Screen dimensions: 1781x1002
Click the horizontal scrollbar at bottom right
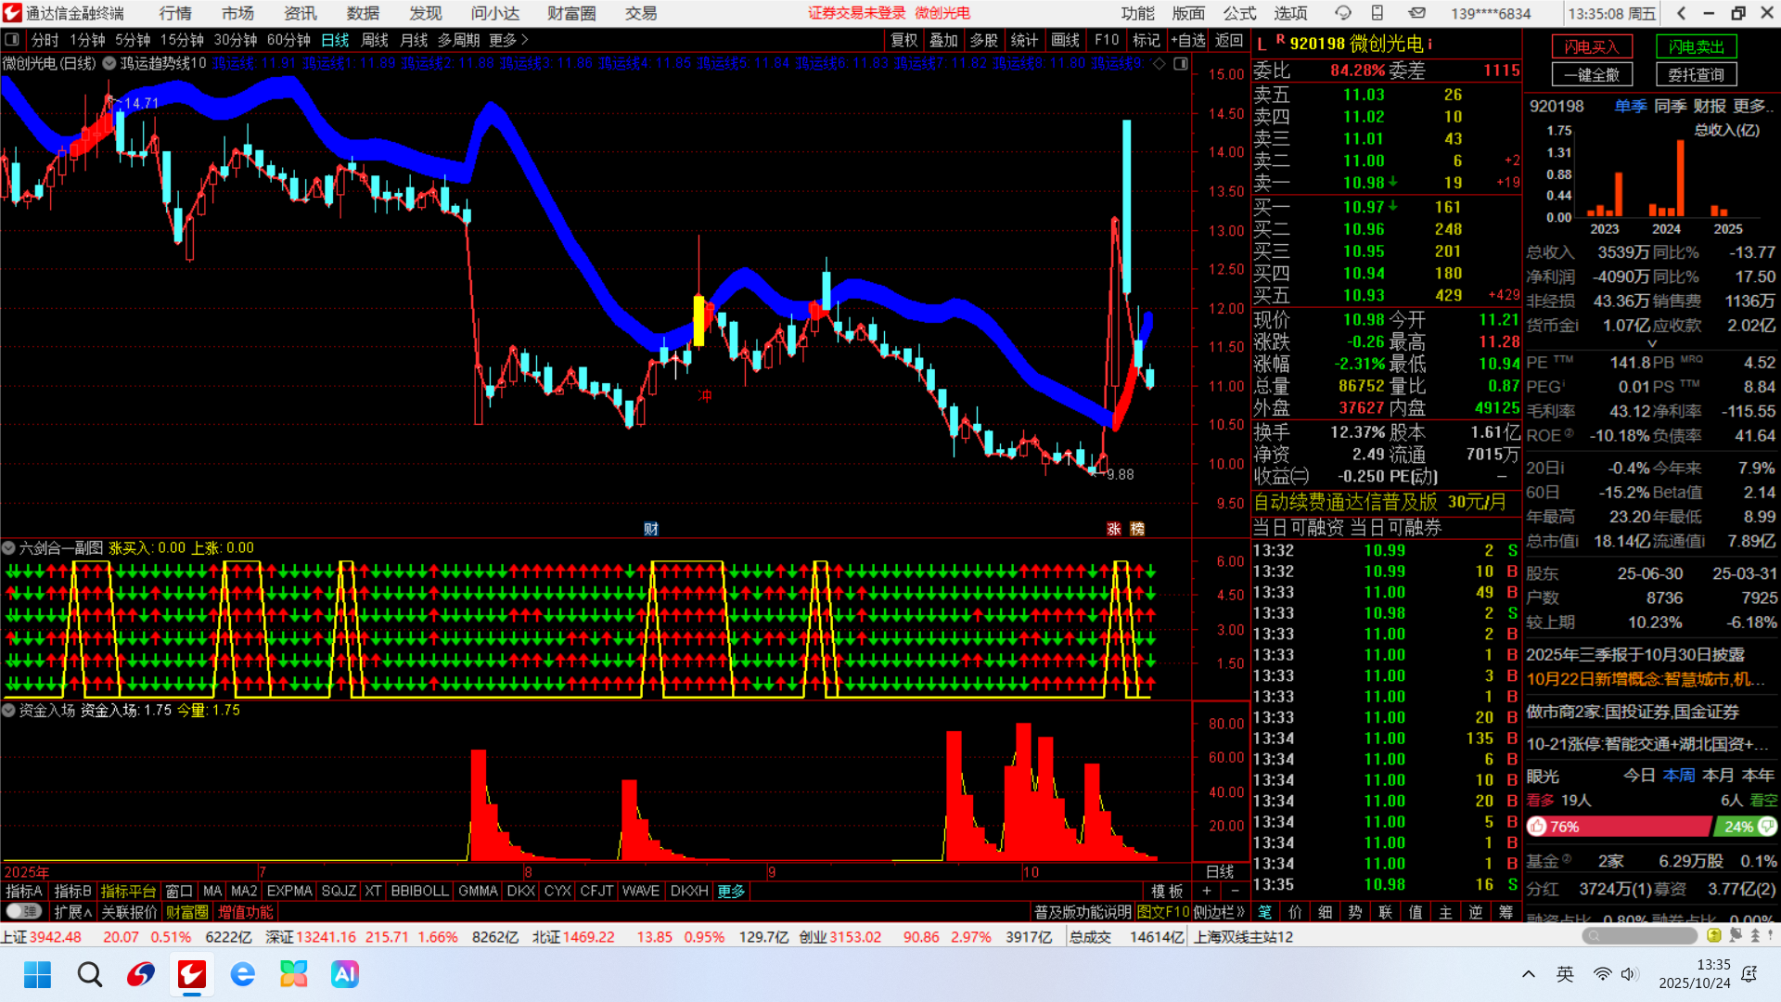tap(1640, 935)
